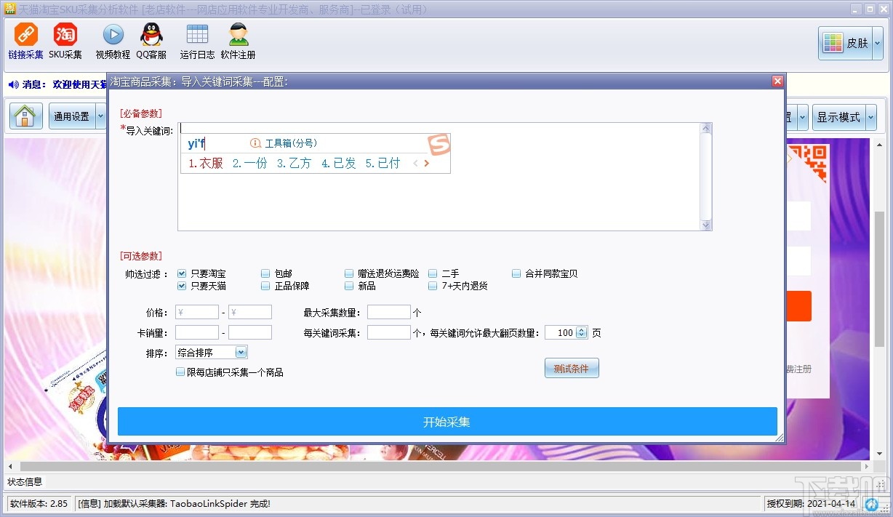Viewport: 893px width, 517px height.
Task: Click the globe icon in the status bar
Action: point(873,504)
